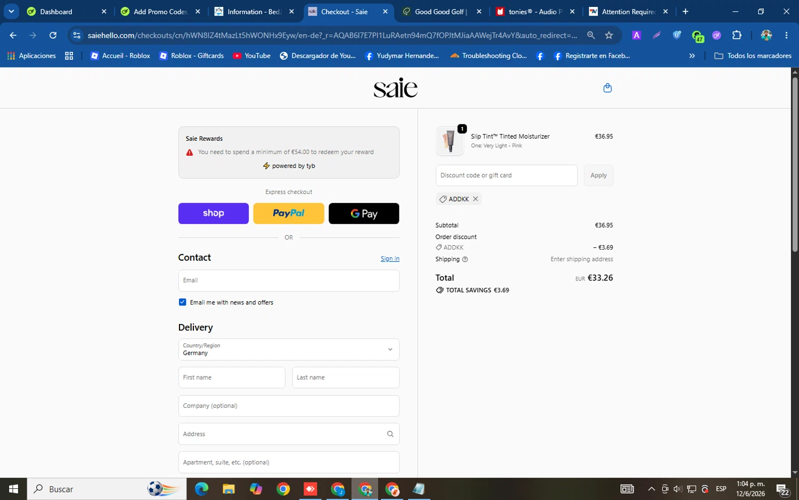Click the address search magnifier icon
This screenshot has height=500, width=799.
tap(390, 434)
